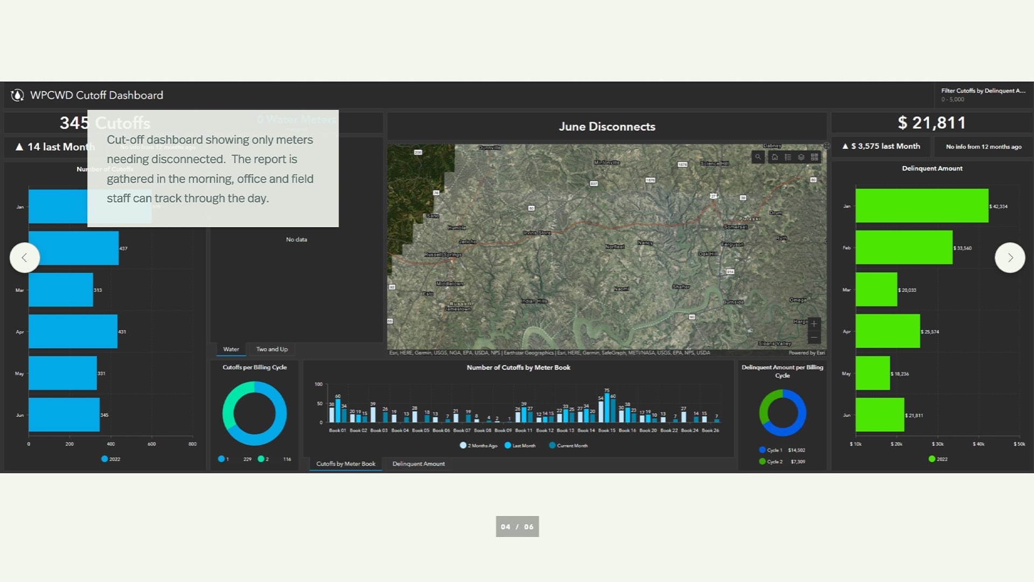Select the Jun cutoffs bar labeled 345
The width and height of the screenshot is (1034, 582).
64,415
